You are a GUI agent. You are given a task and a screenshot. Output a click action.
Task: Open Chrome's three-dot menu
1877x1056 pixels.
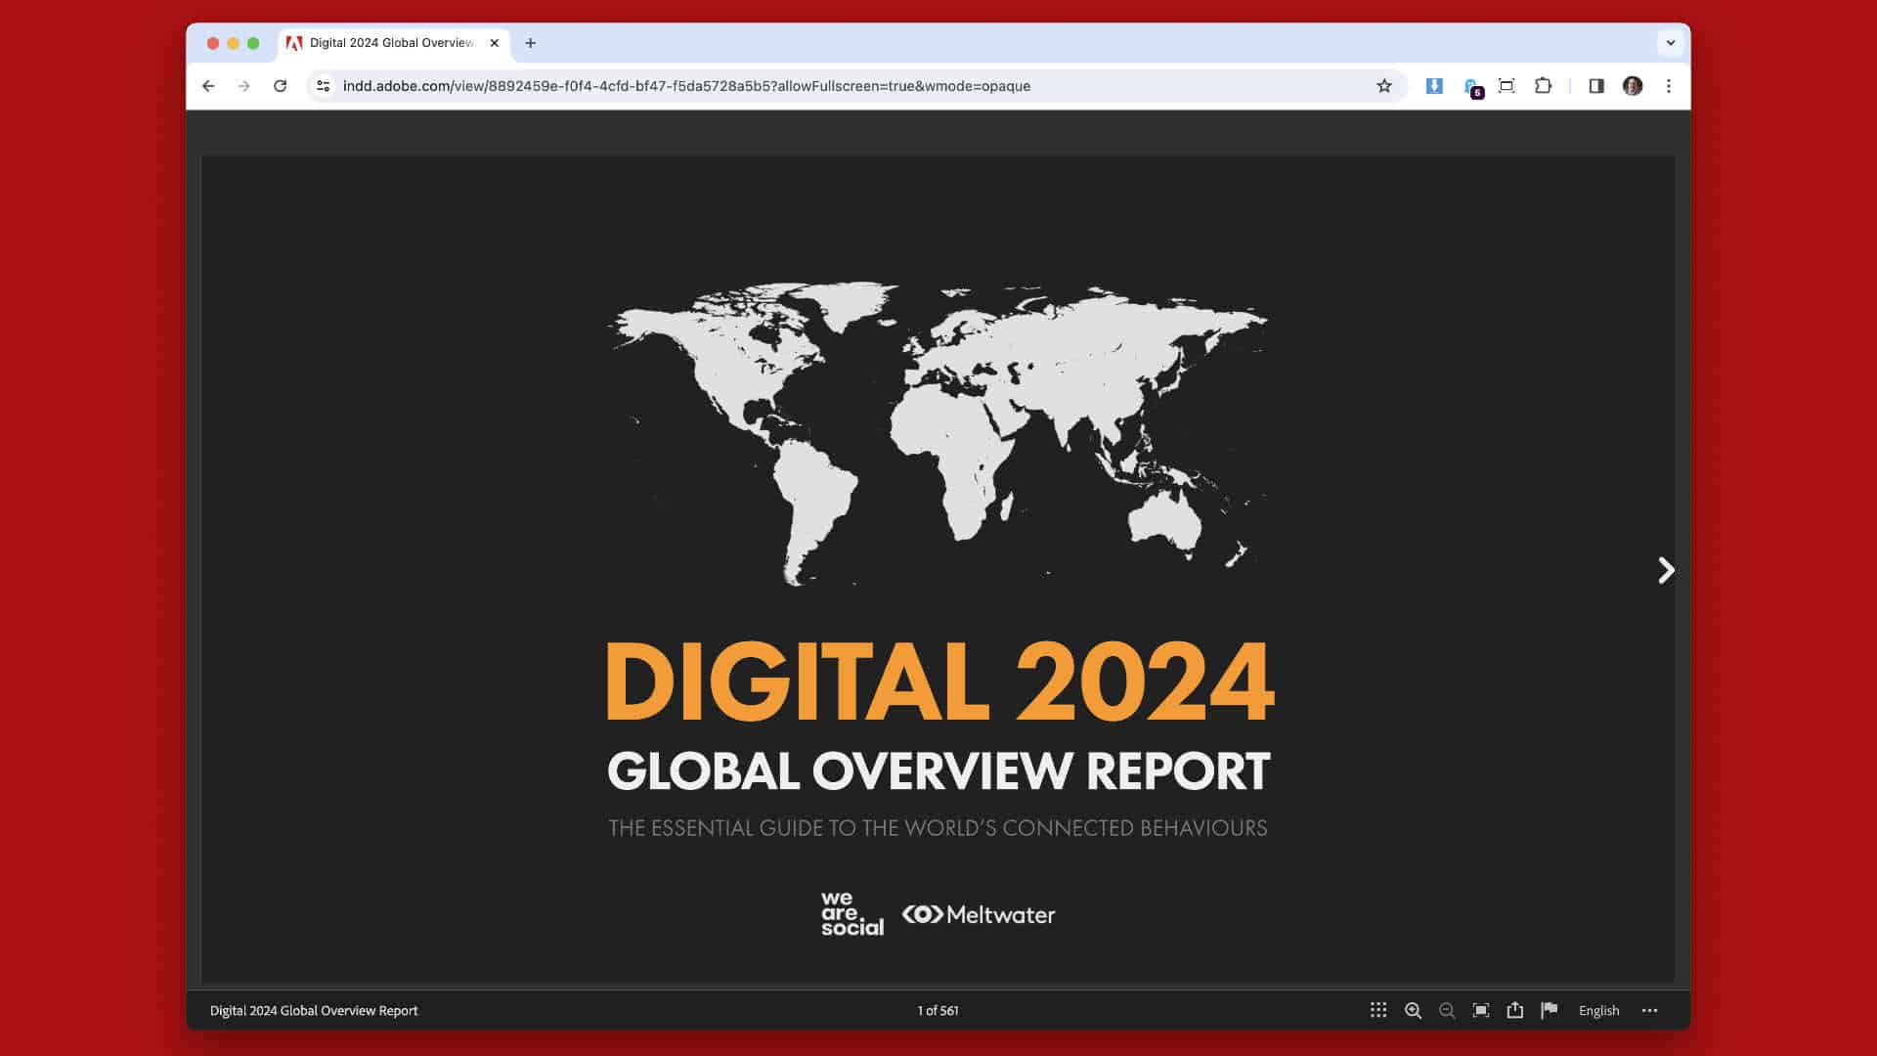1668,86
